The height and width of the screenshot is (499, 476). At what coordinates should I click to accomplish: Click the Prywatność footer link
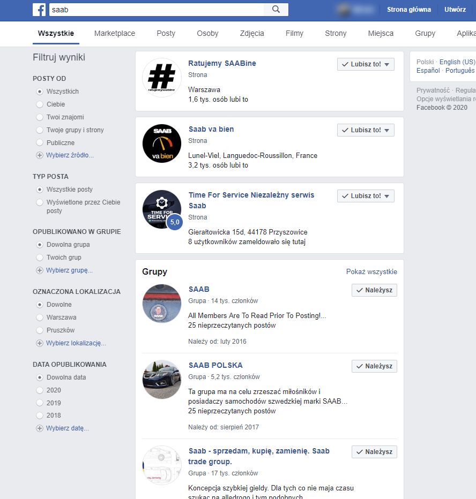tap(433, 90)
